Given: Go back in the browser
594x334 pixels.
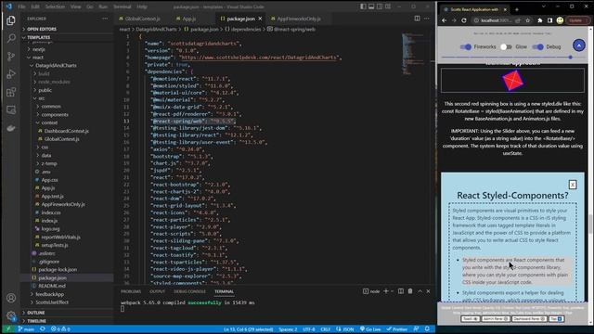Looking at the screenshot, I should (445, 20).
